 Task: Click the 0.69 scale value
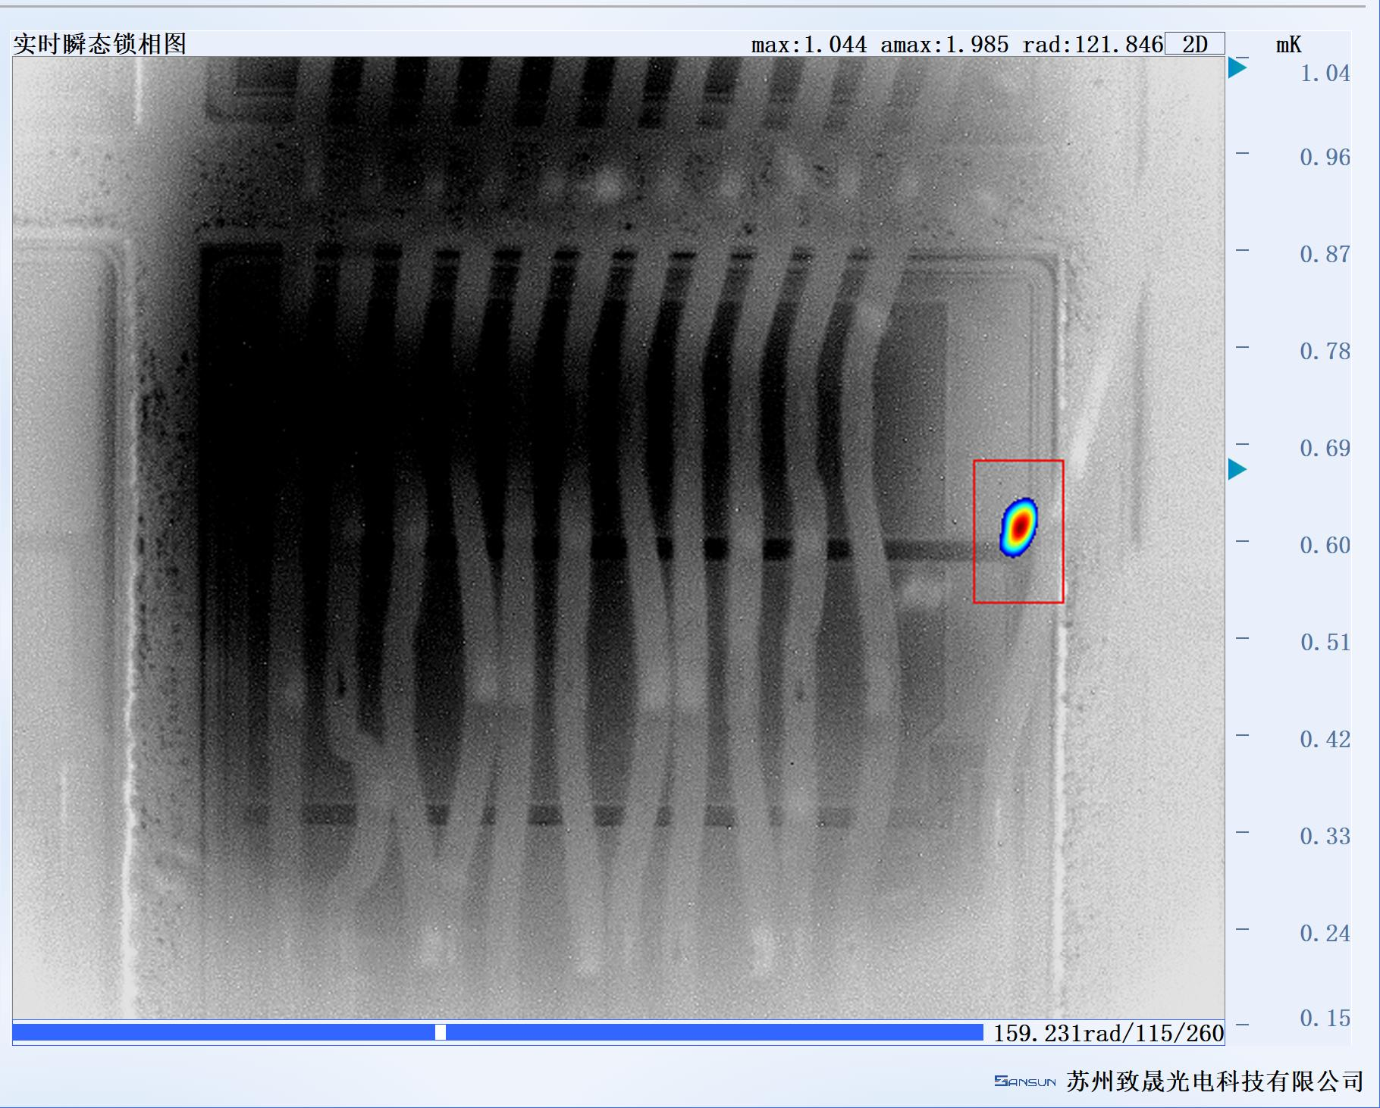[1325, 448]
